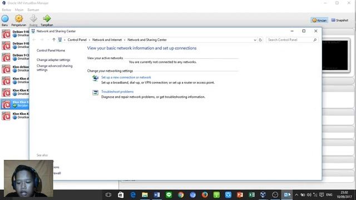Select the last Klon Klon VM entry
Image resolution: width=356 pixels, height=200 pixels.
tap(15, 116)
